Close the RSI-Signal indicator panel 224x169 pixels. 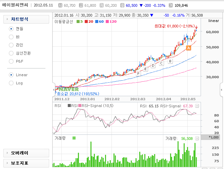tap(197, 106)
